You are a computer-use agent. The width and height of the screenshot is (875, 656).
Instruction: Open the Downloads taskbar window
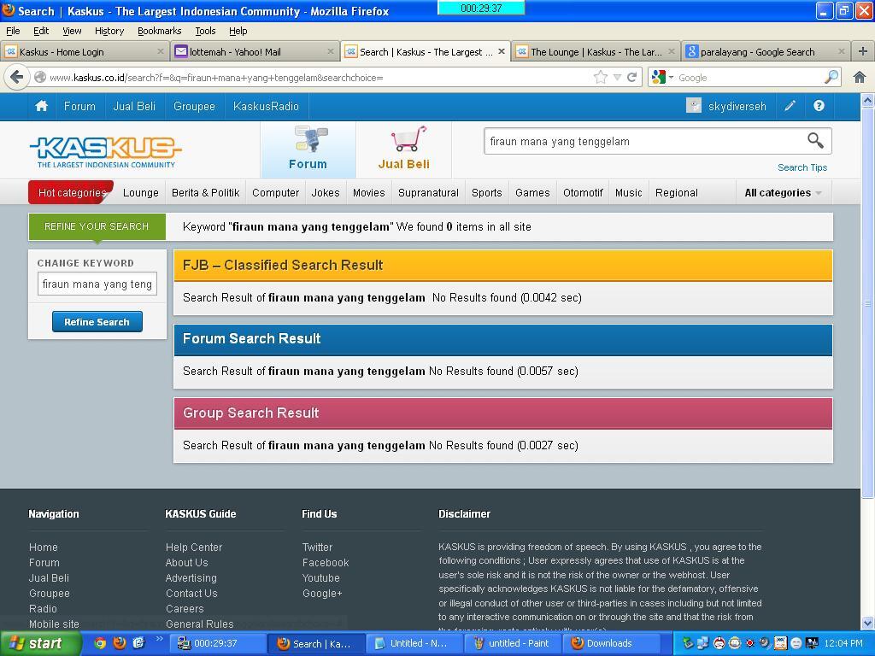pos(613,643)
